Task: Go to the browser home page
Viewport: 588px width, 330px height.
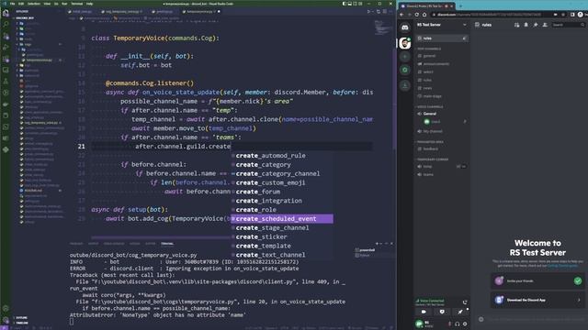Action: [424, 15]
